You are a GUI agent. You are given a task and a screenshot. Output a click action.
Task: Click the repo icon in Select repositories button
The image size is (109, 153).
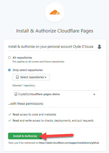[x=17, y=77]
